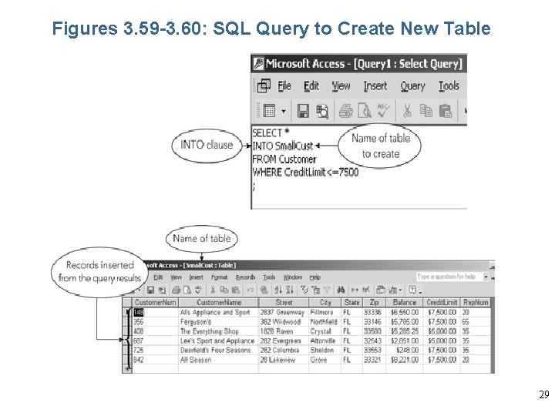
Task: Click the 'Deerfield's Four Seasons' cell
Action: (219, 351)
